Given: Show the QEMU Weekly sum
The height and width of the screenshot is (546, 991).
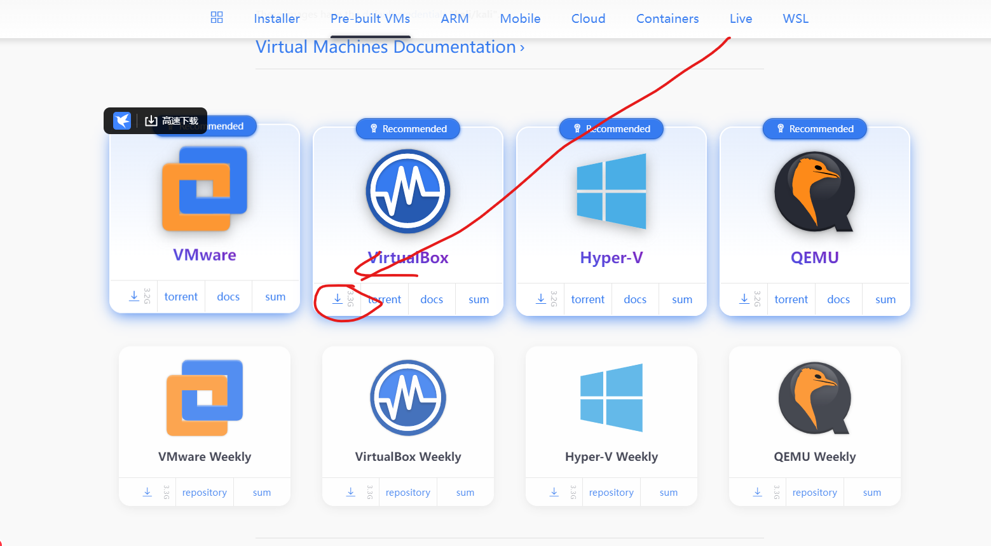Looking at the screenshot, I should coord(872,493).
